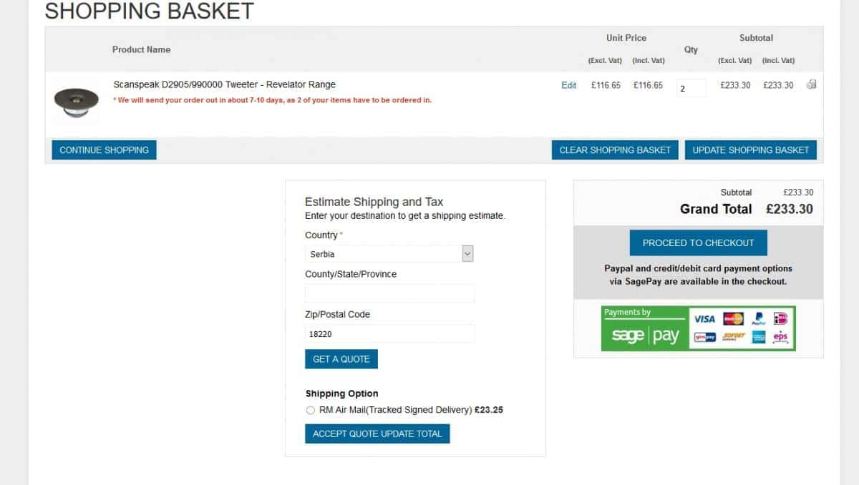Open the Scanspeak D2905/990000 Tweeter product link
Viewport: 859px width, 485px height.
click(x=225, y=84)
